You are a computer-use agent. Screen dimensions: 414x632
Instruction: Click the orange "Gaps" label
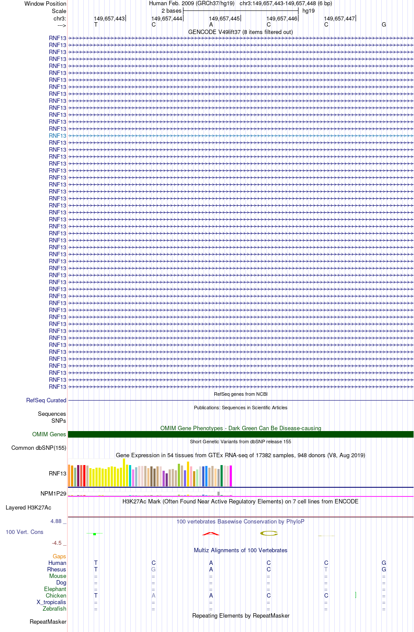pos(59,556)
